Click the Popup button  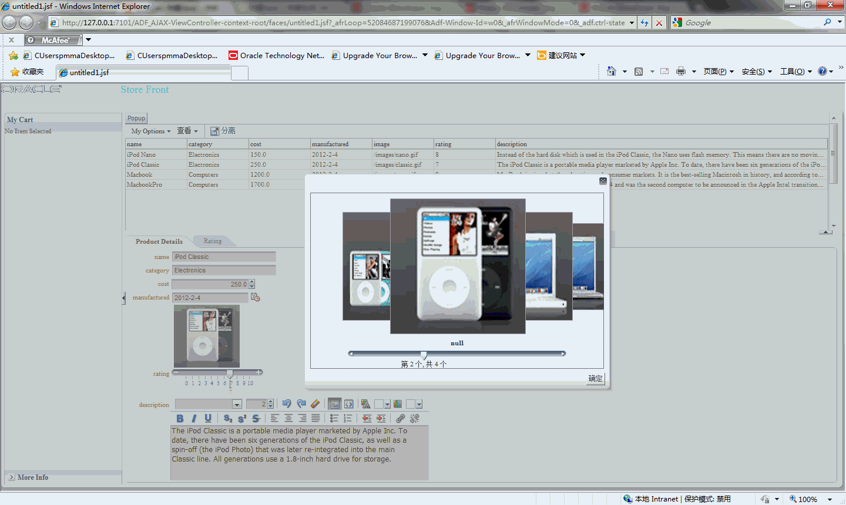(136, 118)
